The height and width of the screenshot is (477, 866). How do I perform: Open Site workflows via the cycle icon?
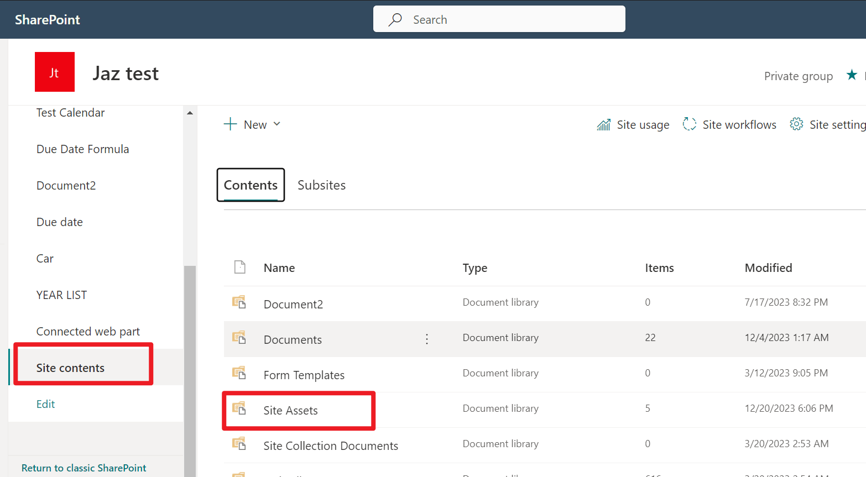tap(689, 124)
